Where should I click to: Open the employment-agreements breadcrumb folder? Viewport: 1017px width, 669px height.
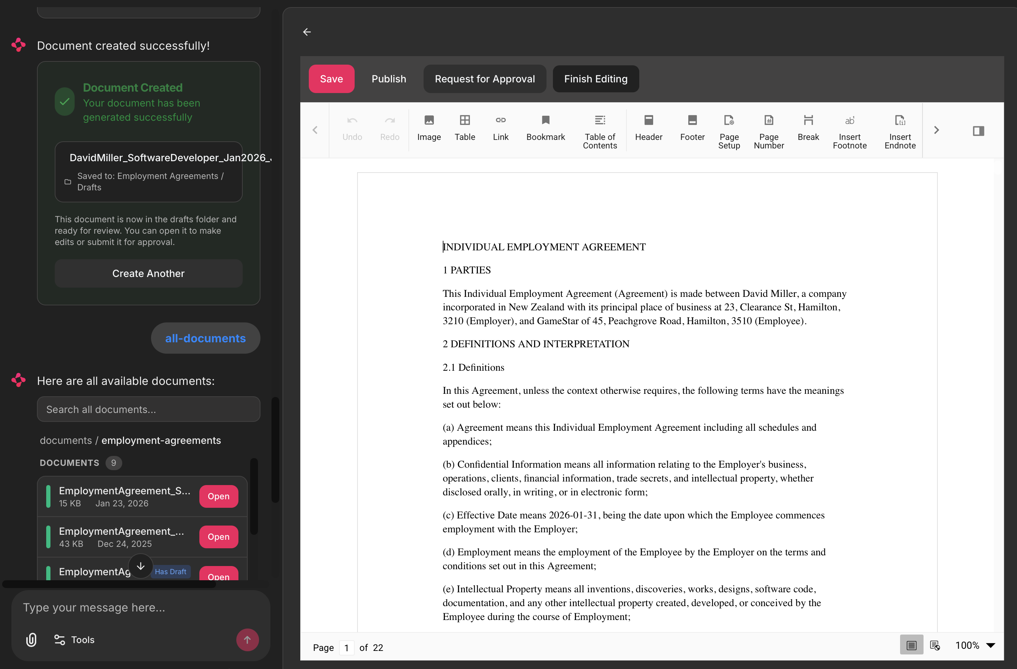pyautogui.click(x=162, y=440)
